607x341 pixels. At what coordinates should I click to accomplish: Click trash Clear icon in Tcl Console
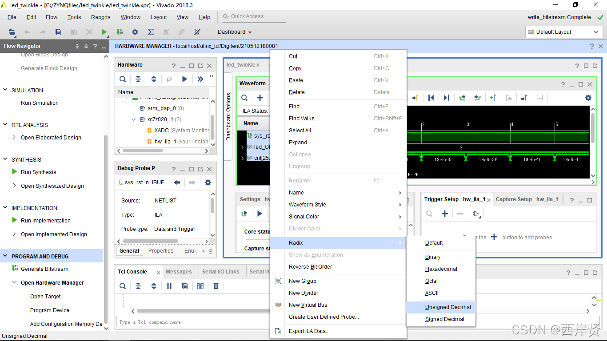(216, 286)
